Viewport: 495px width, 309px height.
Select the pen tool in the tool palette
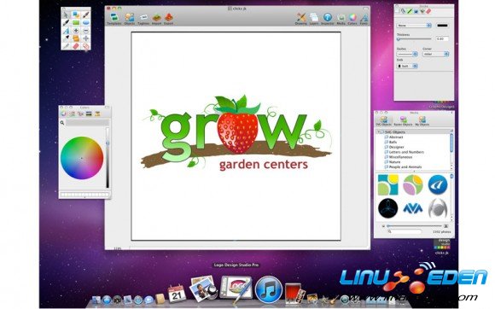66,23
